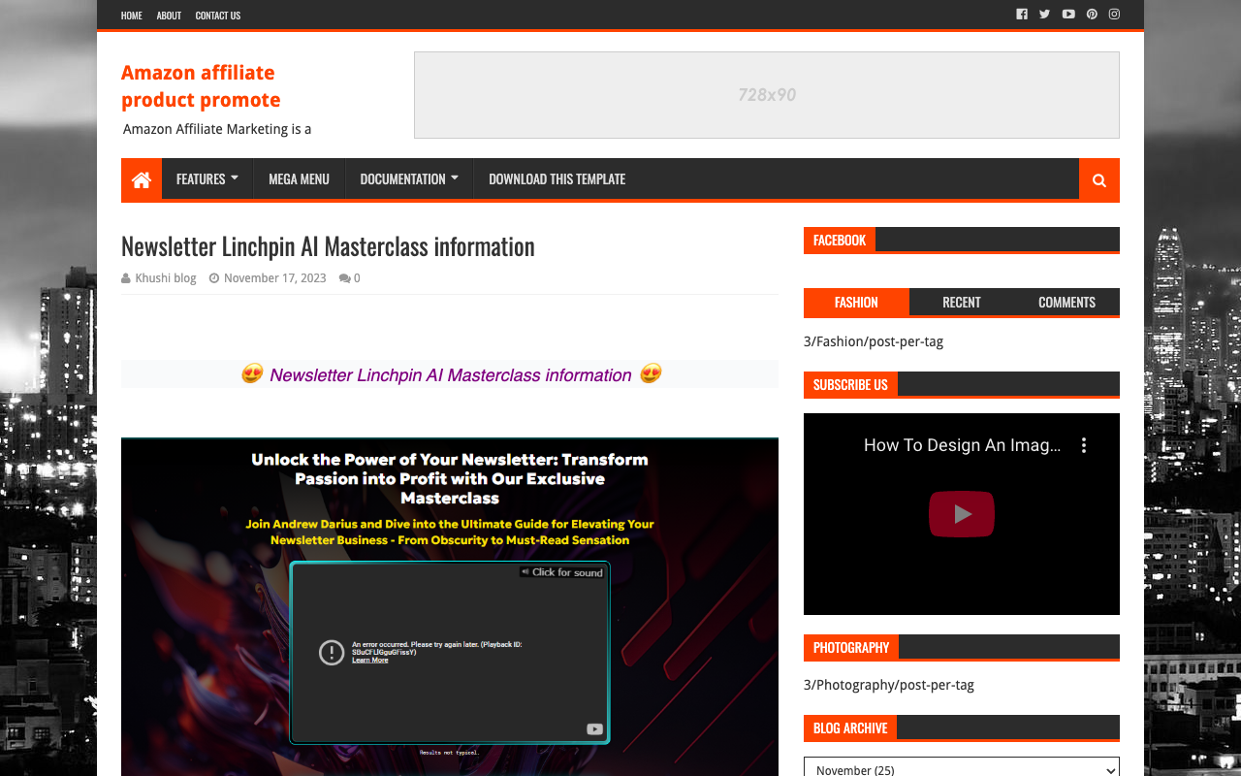Click the Click for sound button
The image size is (1241, 776).
pyautogui.click(x=561, y=572)
